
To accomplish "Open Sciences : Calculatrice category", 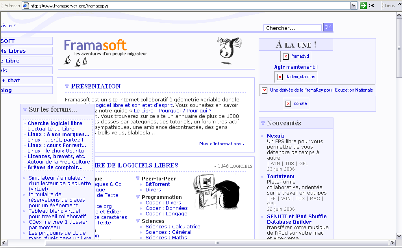I will (x=173, y=226).
